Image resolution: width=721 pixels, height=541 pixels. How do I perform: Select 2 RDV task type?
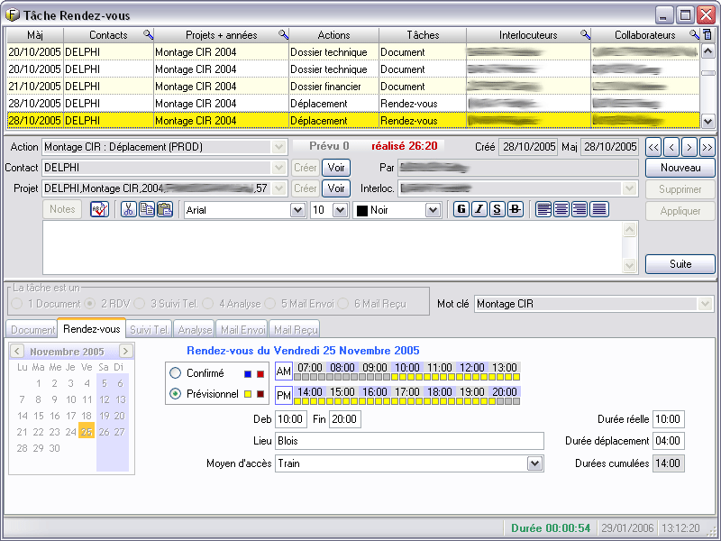[x=89, y=304]
